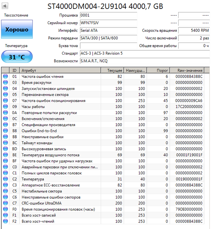Viewport: 212px width, 229px height.
Task: Select raw value 000000009CA6 in row 07
Action: pyautogui.click(x=189, y=100)
